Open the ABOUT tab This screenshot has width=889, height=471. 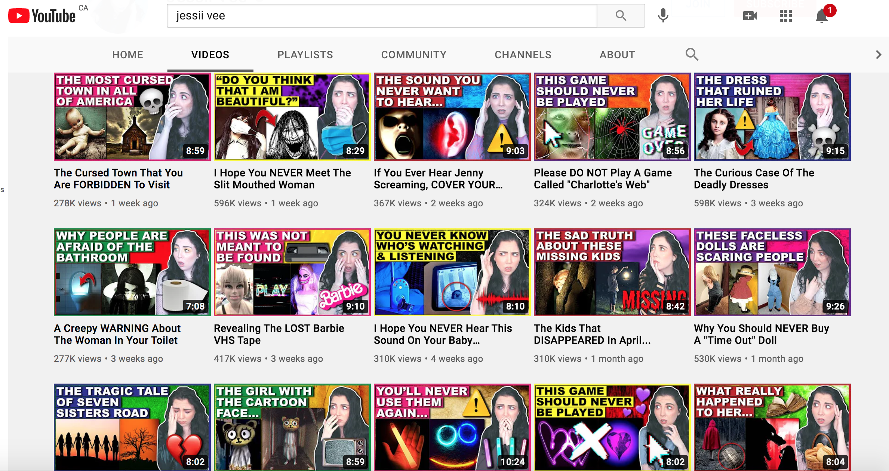click(x=617, y=55)
